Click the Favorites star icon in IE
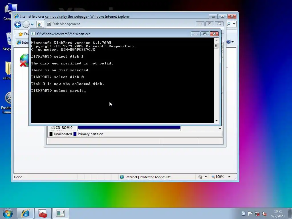The image size is (292, 219). pos(21,34)
